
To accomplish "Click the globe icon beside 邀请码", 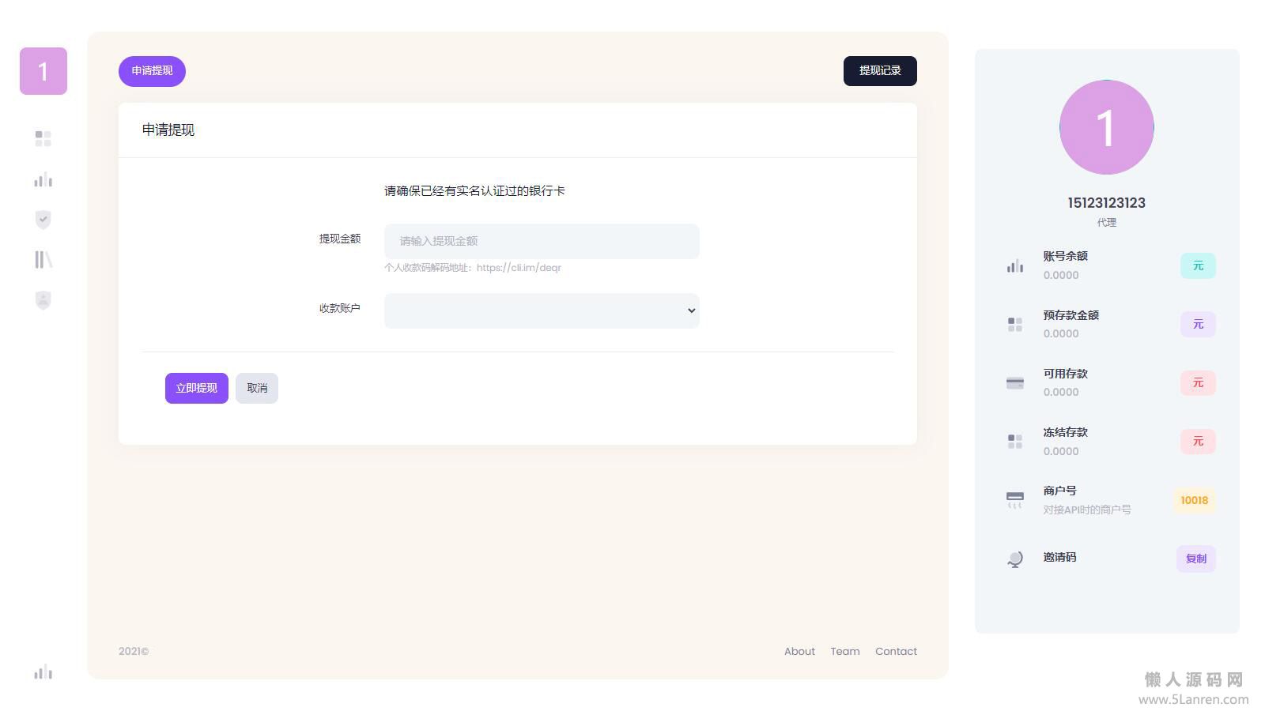I will (1015, 559).
